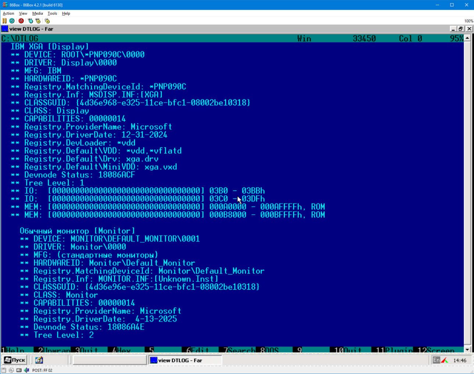Minimize the inner Far viewer window

(x=453, y=29)
